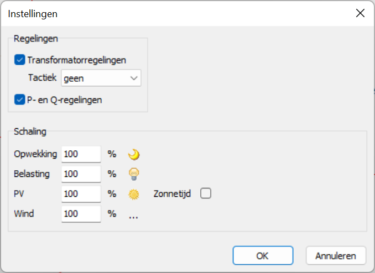Screen dimensions: 375x273
Task: Click the Transformatorregelingen label text
Action: point(77,60)
